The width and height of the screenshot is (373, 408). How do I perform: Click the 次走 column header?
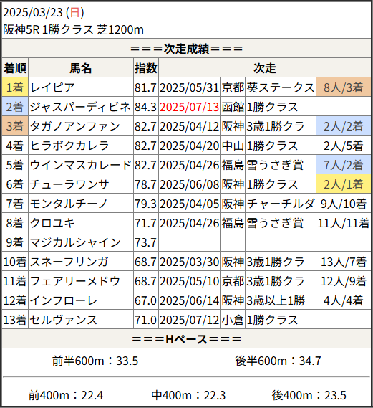pos(265,68)
